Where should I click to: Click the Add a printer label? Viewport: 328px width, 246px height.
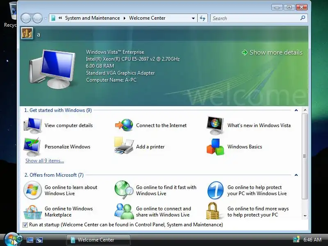pos(150,147)
